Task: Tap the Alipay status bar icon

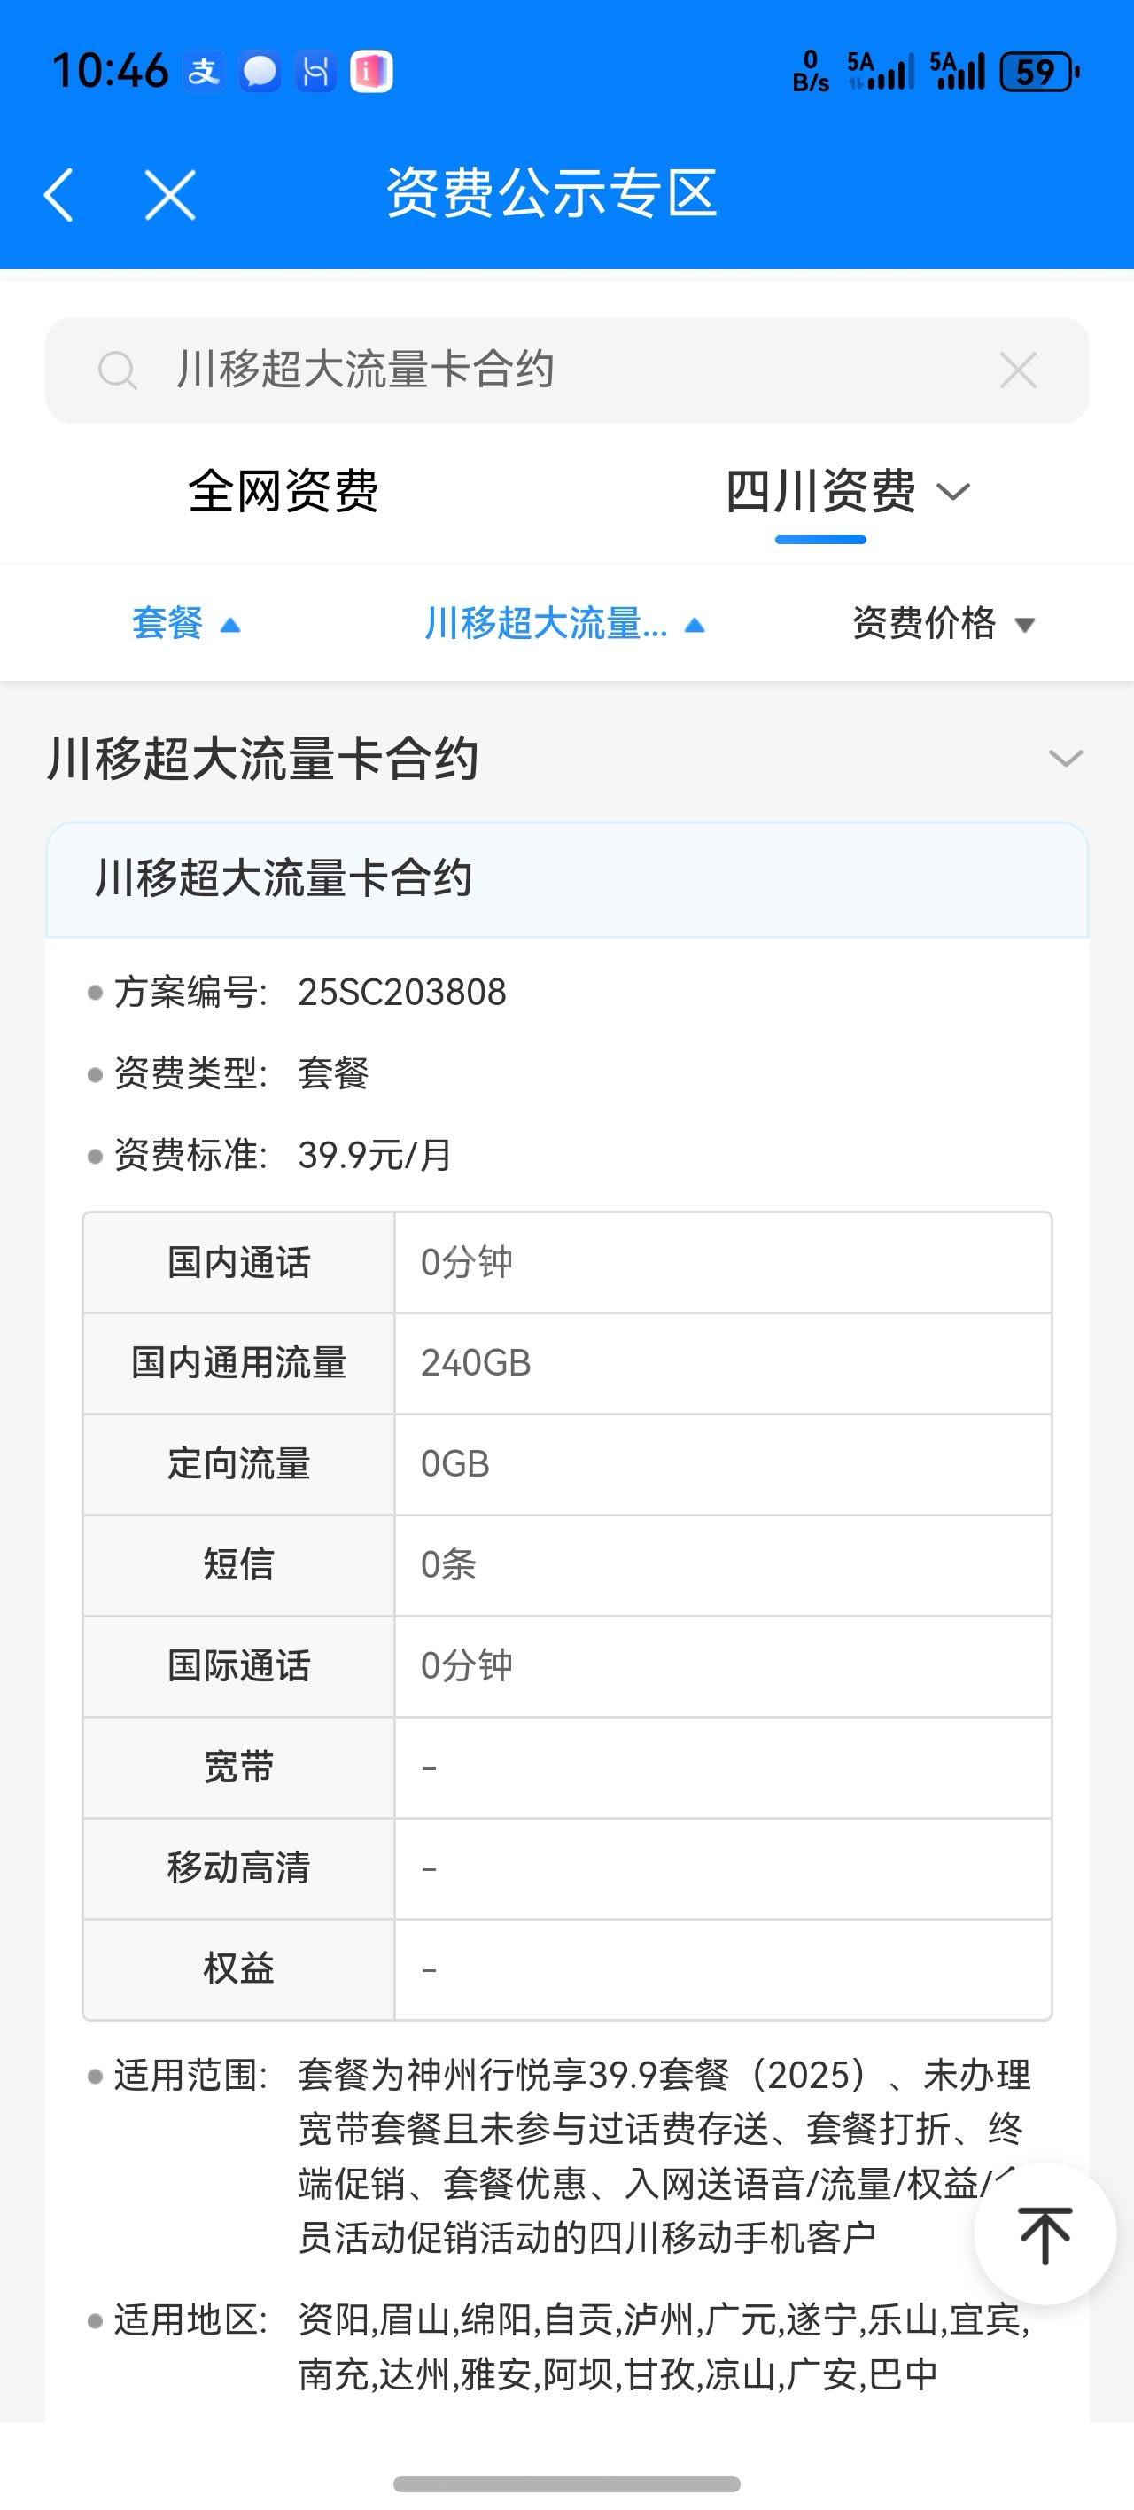Action: tap(204, 72)
